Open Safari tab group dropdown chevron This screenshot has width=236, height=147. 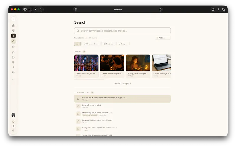[29, 9]
